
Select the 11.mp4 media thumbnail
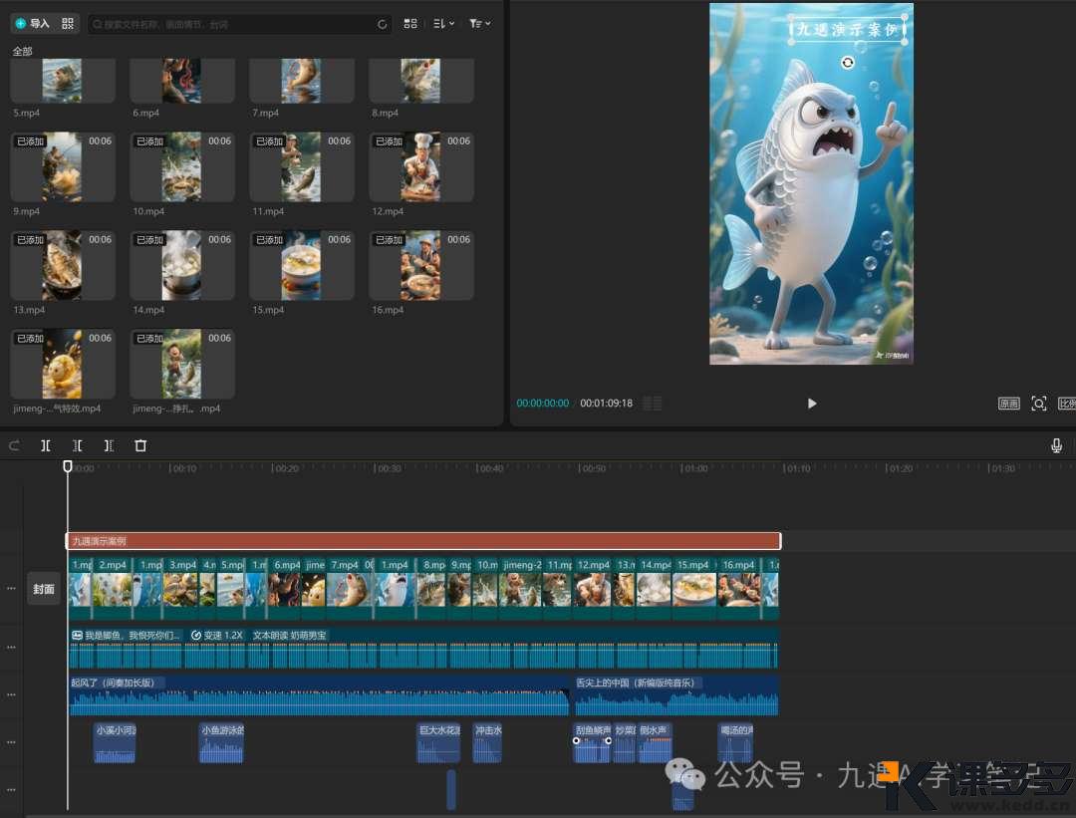301,166
